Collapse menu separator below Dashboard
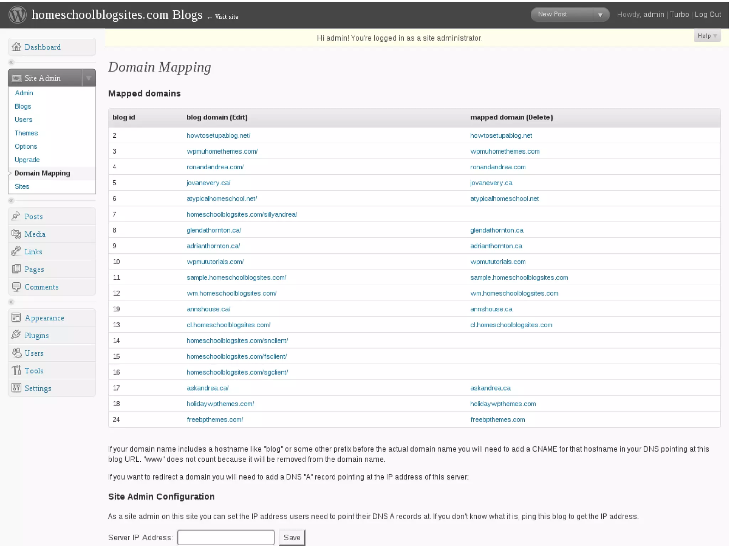729x546 pixels. pos(11,62)
